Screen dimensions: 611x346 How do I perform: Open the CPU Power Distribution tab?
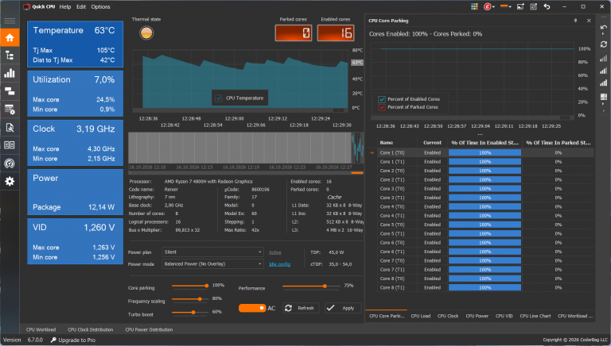(x=149, y=329)
